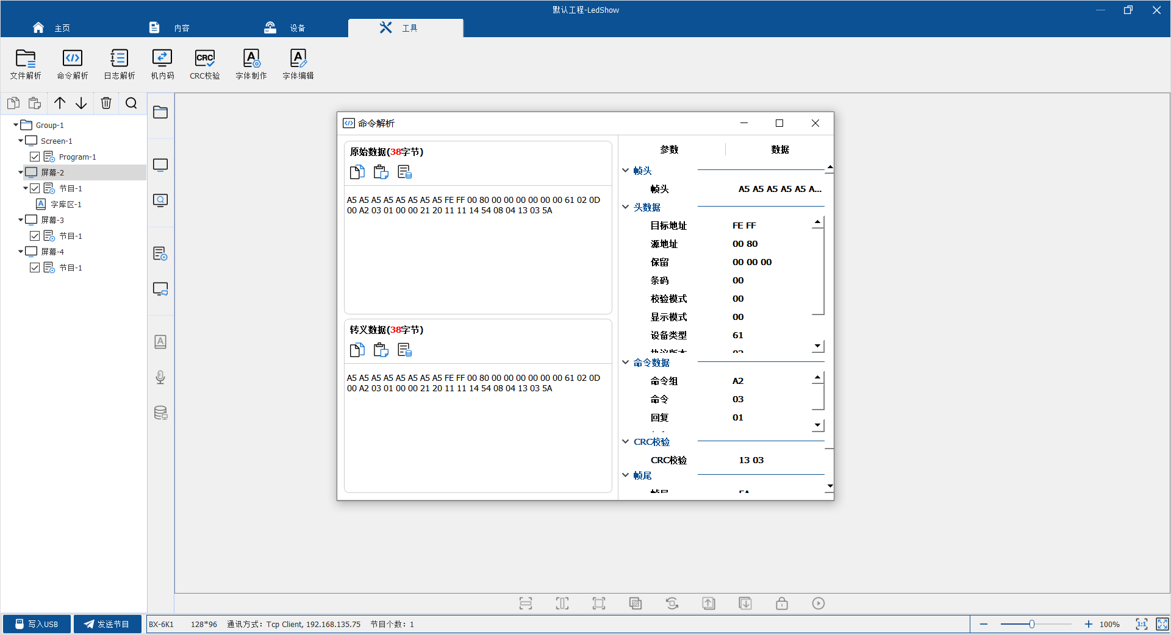Copy the 转义数据 escaped data
The width and height of the screenshot is (1171, 635).
pyautogui.click(x=357, y=350)
